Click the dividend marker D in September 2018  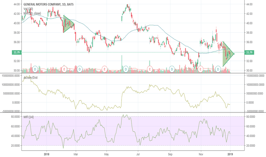pyautogui.click(x=172, y=69)
